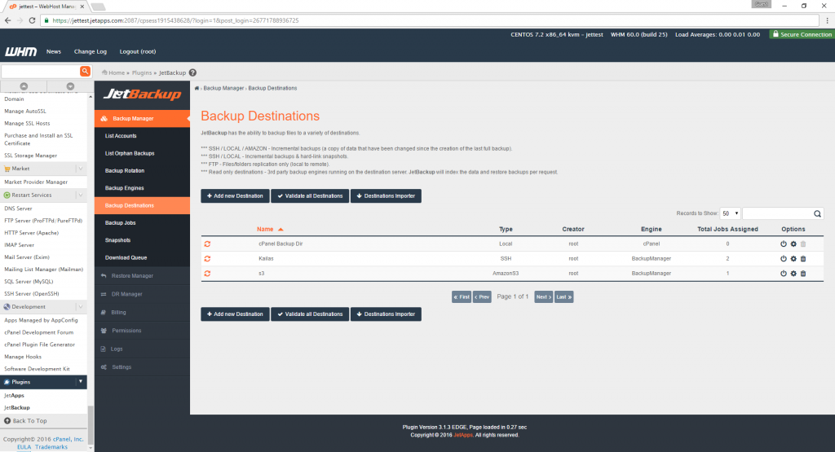Expand the Settings menu in JetBackup

[142, 367]
